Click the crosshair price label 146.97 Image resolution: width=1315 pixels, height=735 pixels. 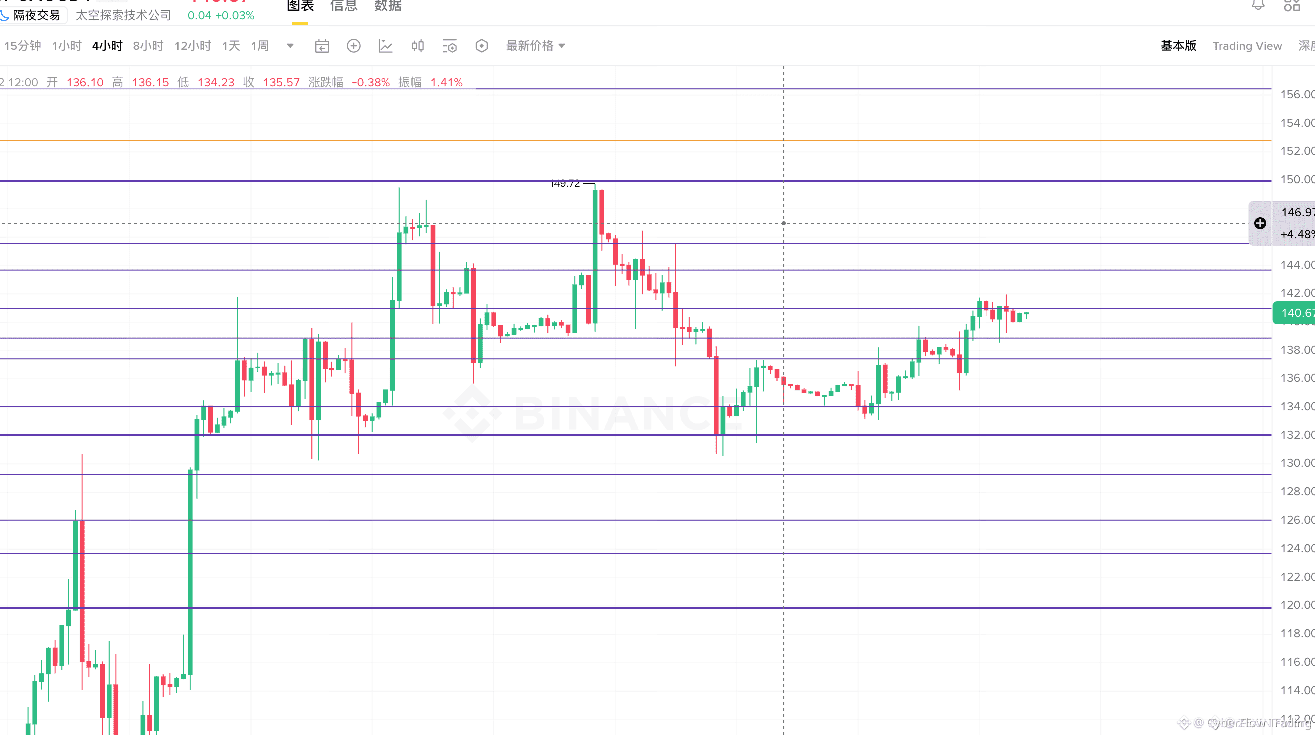coord(1297,212)
